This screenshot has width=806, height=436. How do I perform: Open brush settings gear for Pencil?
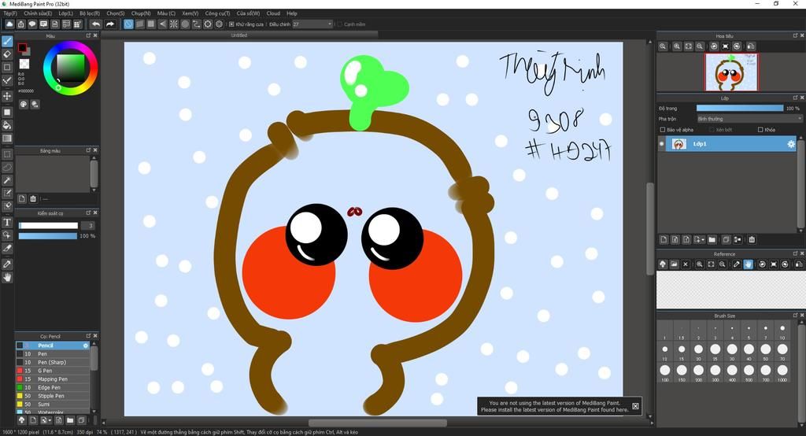point(85,345)
